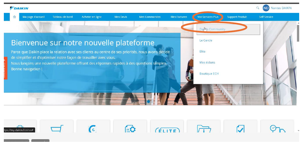The image size is (303, 148).
Task: Open the Le Cercle 'C' logo tile
Action: [x=93, y=126]
